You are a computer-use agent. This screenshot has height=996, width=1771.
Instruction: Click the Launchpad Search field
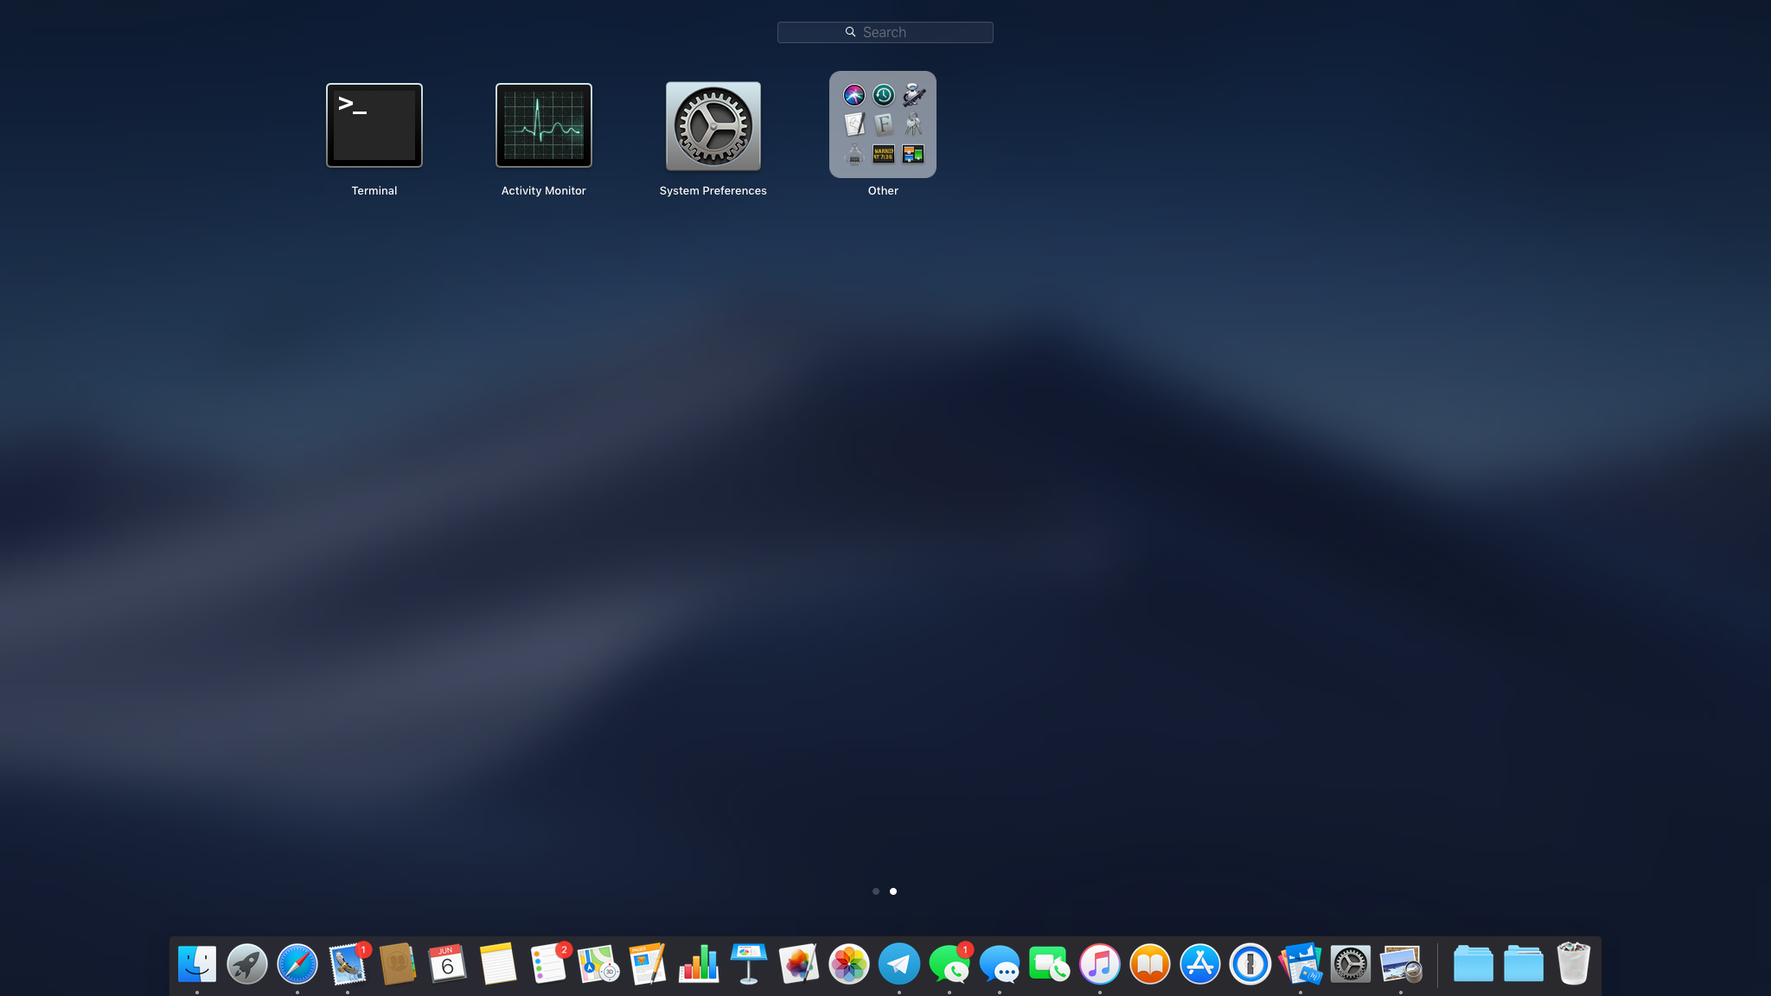885,32
